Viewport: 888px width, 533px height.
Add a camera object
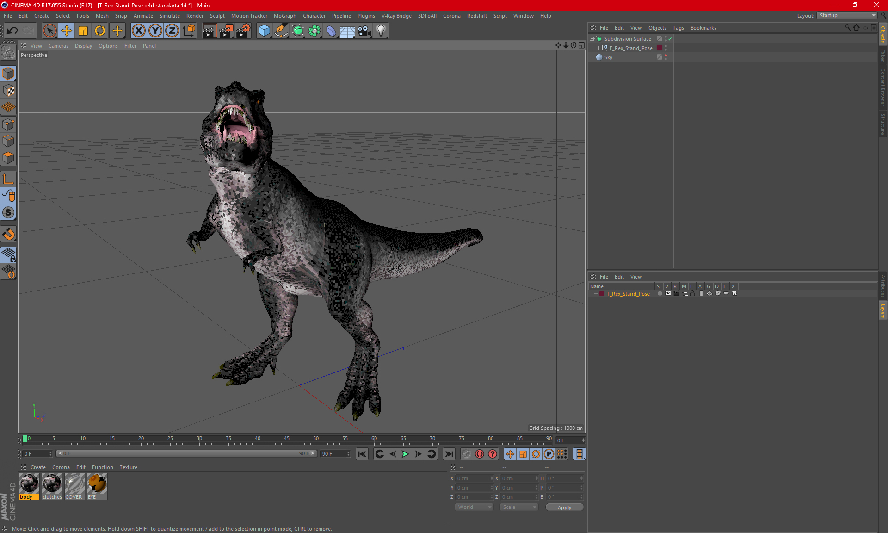(364, 31)
